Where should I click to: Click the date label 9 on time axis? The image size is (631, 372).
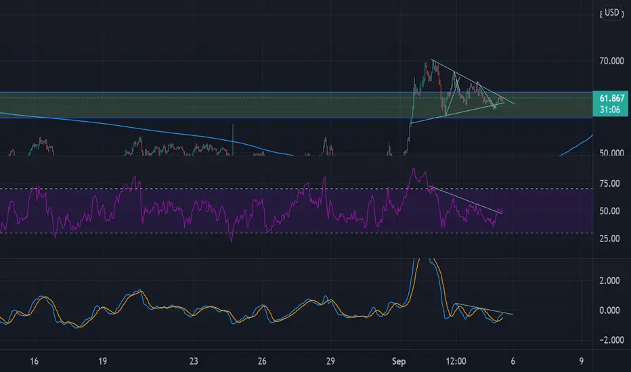click(581, 361)
